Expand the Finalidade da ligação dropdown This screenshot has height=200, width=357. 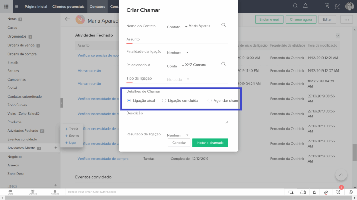(x=177, y=53)
